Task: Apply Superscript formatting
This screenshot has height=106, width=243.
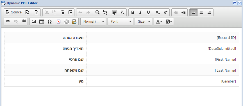Action: point(165,12)
